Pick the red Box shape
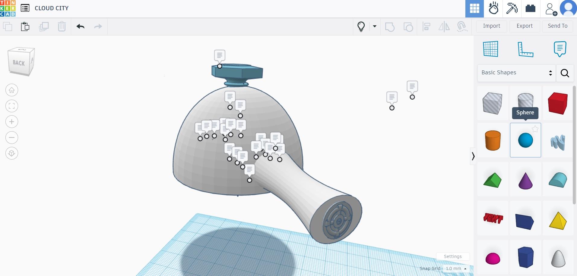577x276 pixels. pos(558,103)
